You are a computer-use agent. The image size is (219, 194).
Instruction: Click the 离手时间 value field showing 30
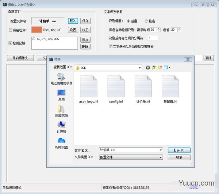point(154,30)
